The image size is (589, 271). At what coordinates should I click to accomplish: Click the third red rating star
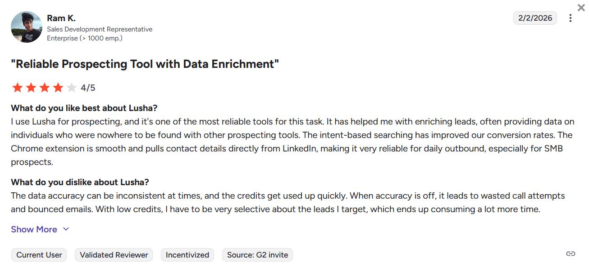click(45, 88)
